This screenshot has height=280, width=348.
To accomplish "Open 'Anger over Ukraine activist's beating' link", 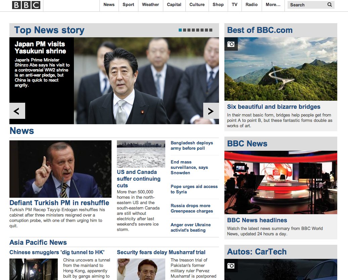I will click(191, 227).
